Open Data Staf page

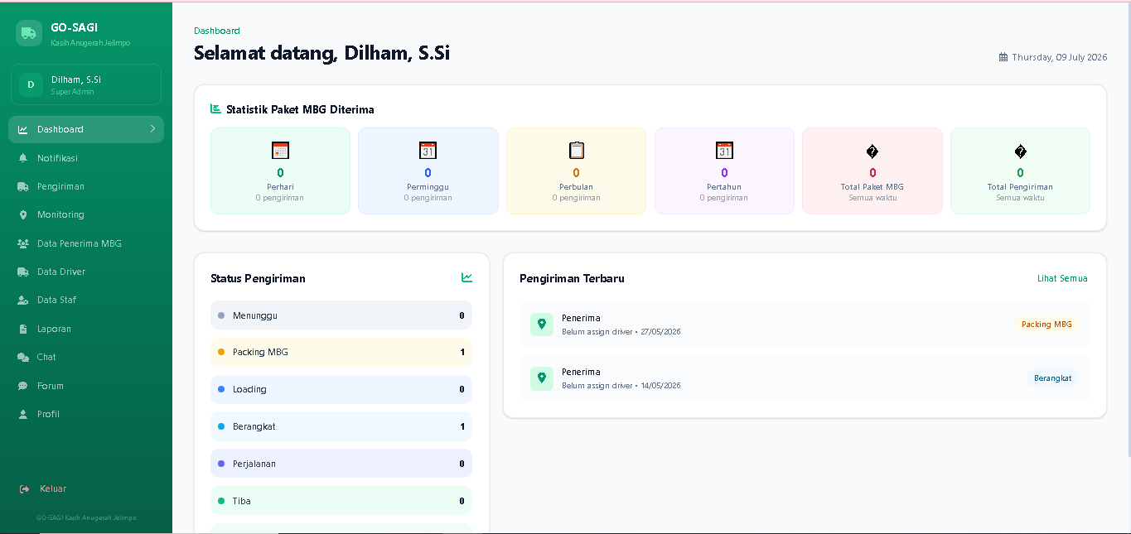point(86,300)
